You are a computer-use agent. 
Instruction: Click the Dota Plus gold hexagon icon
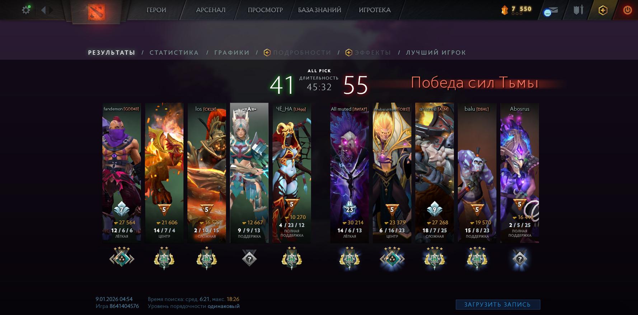pyautogui.click(x=603, y=10)
